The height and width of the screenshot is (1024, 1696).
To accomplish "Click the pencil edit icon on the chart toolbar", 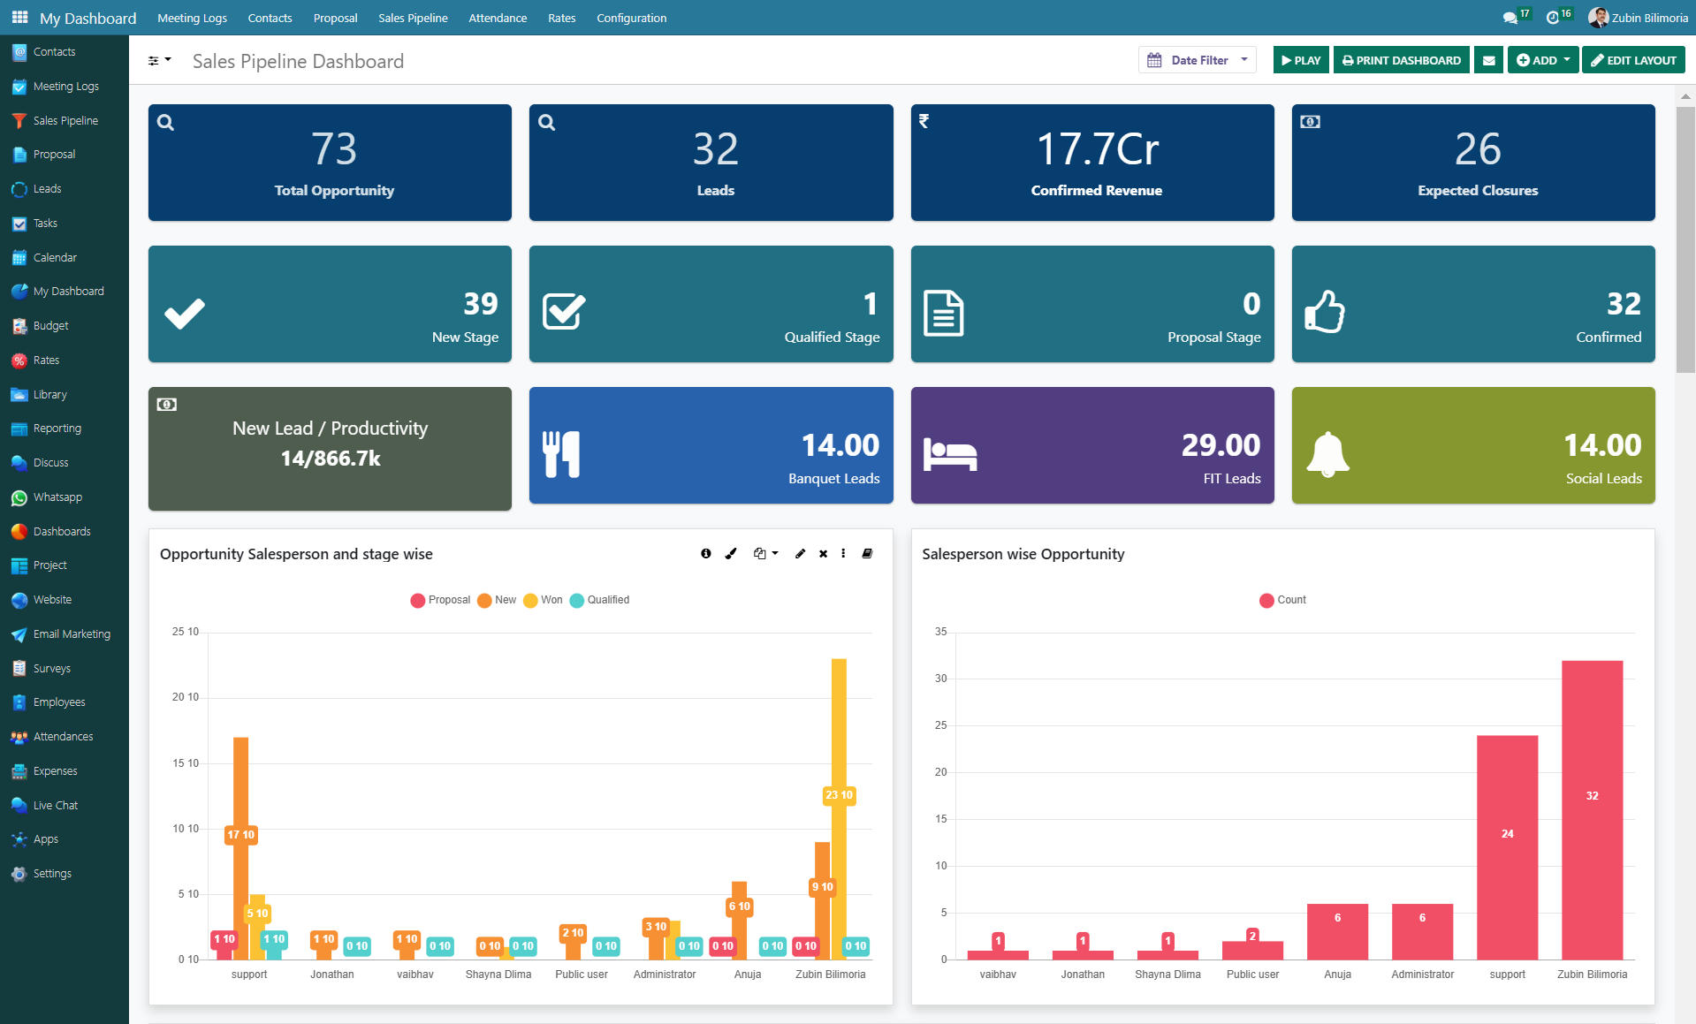I will tap(800, 553).
